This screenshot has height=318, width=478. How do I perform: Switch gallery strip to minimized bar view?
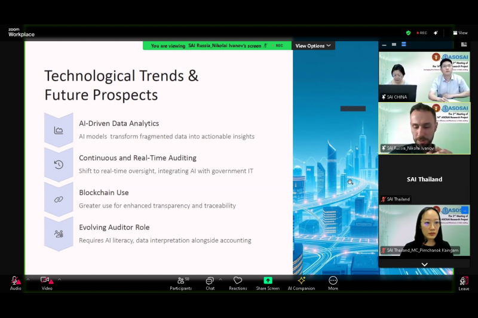[x=385, y=44]
